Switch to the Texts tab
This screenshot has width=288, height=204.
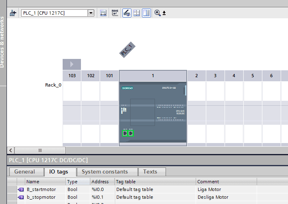click(152, 172)
